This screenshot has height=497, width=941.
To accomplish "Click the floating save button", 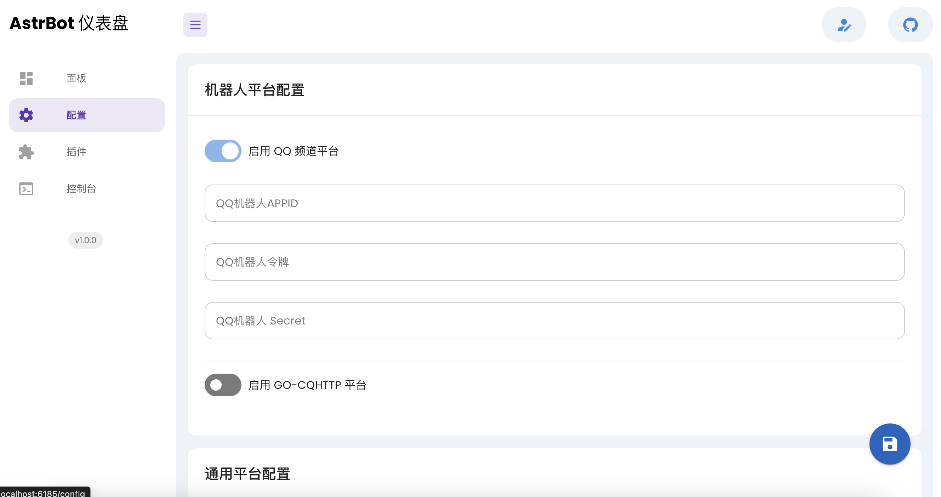I will coord(890,444).
